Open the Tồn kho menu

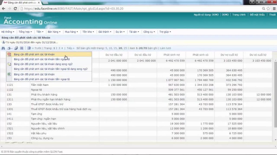(88, 32)
